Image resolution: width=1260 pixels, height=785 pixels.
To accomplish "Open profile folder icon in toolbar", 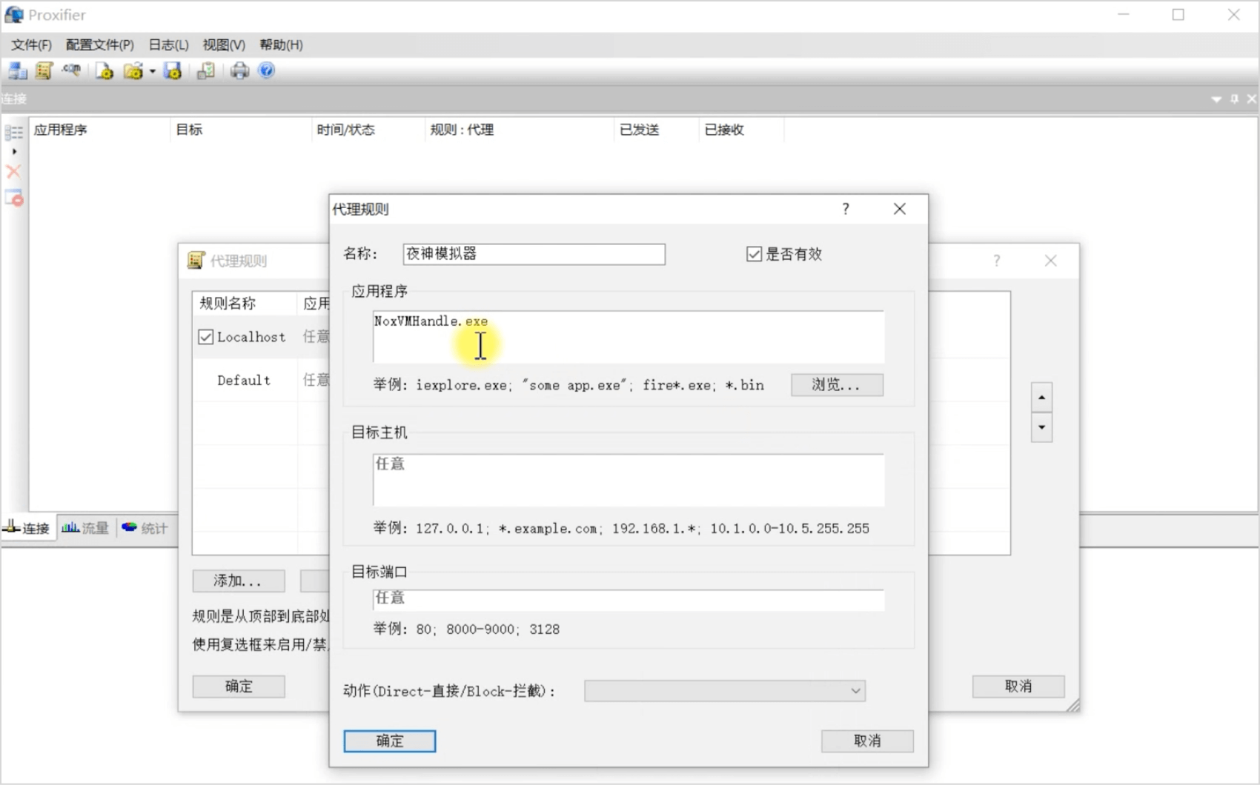I will tap(133, 70).
